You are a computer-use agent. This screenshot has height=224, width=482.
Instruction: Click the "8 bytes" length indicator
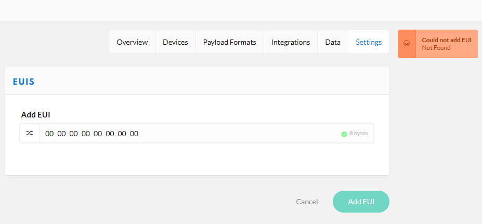point(358,134)
